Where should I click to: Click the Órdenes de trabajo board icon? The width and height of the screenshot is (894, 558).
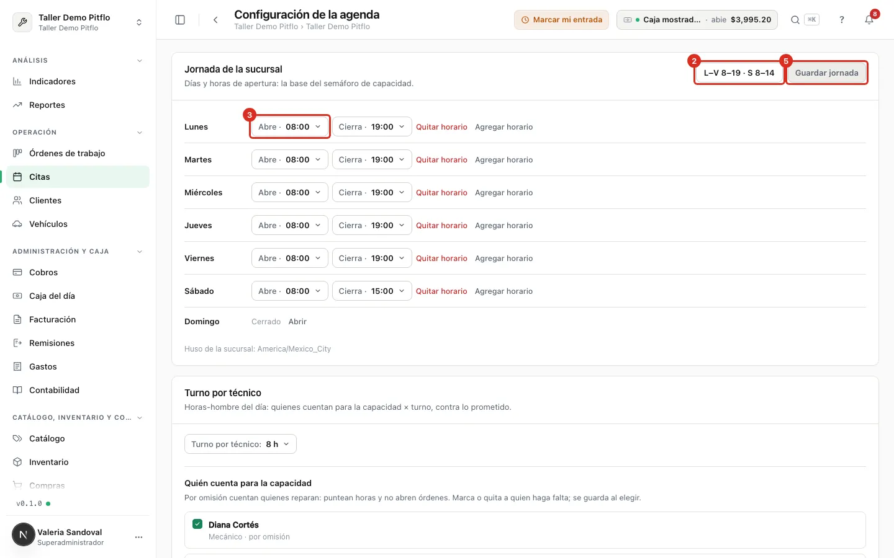click(x=17, y=153)
